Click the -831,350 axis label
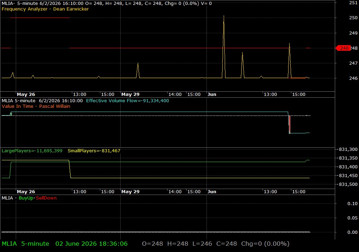The height and width of the screenshot is (252, 359). [348, 158]
